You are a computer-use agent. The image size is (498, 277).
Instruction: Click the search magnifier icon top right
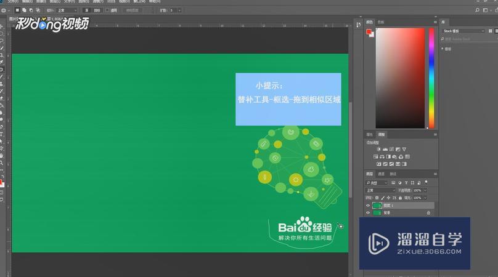coord(477,10)
